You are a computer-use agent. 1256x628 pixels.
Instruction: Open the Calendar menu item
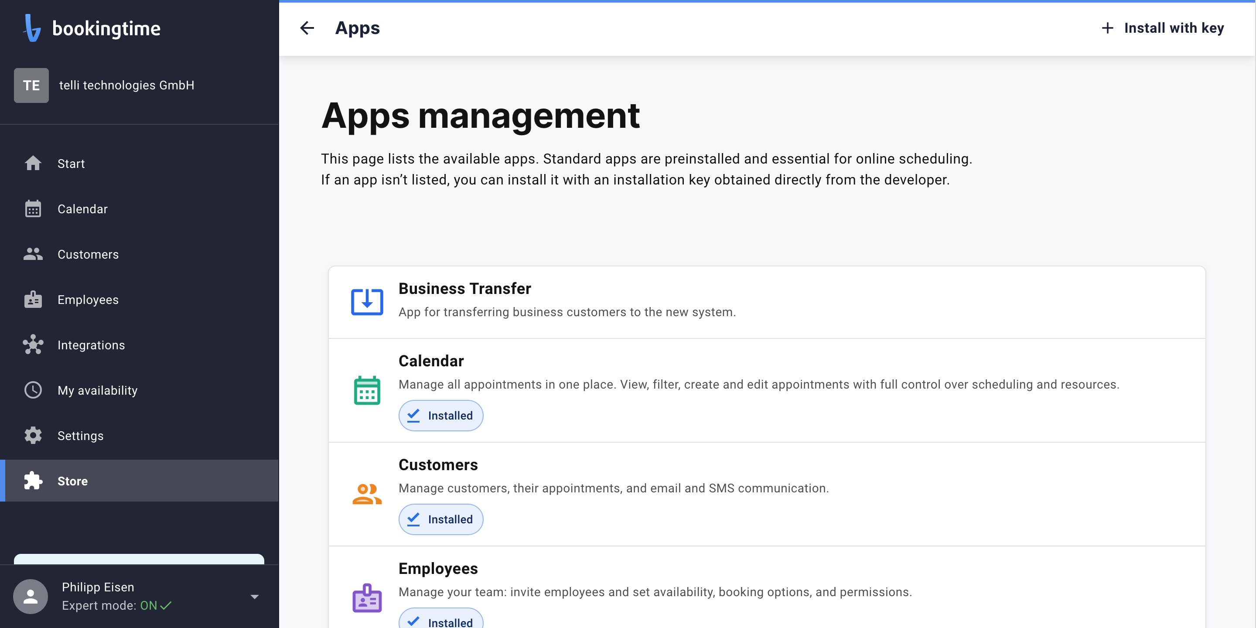pos(140,209)
